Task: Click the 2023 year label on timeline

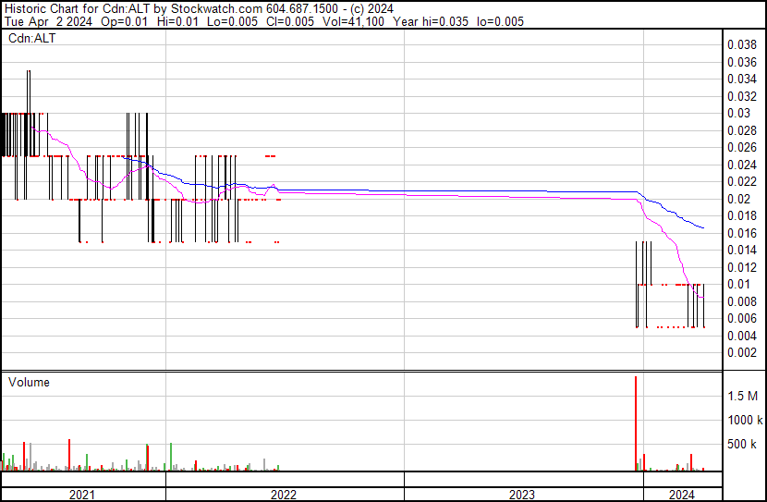Action: [523, 495]
